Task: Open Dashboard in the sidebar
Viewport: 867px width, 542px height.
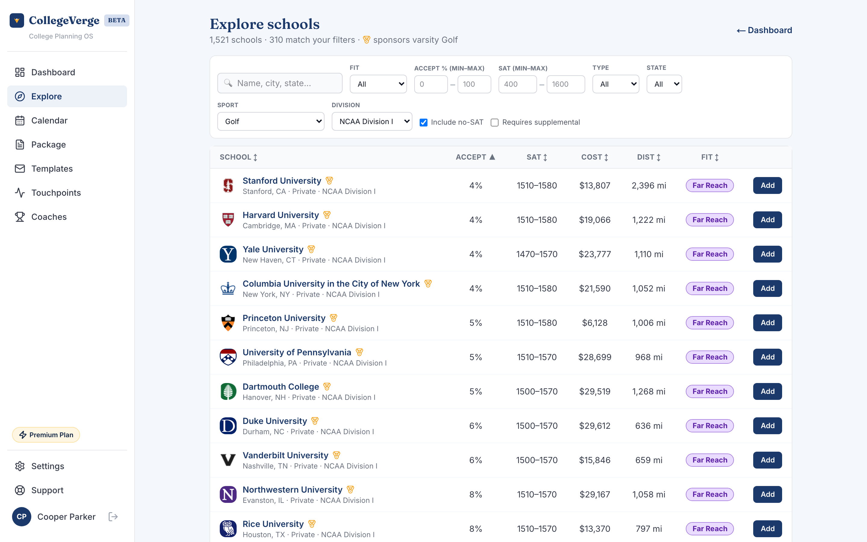Action: click(x=67, y=72)
